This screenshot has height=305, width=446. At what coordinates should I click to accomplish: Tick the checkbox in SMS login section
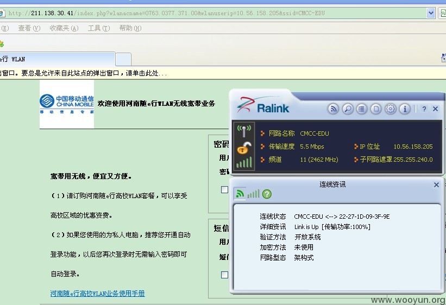click(224, 275)
